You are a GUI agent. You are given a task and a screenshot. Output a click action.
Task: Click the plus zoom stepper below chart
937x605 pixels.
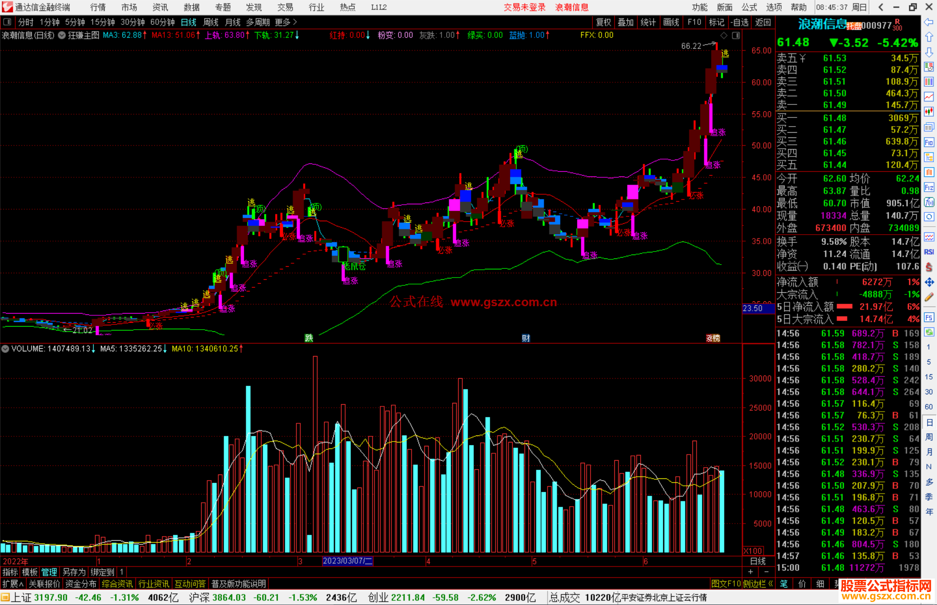750,572
